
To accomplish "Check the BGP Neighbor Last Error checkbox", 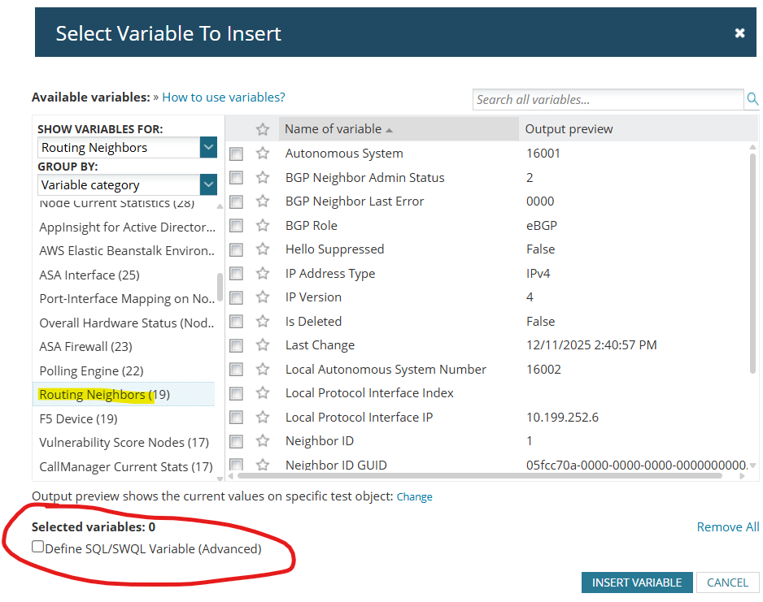I will [237, 201].
